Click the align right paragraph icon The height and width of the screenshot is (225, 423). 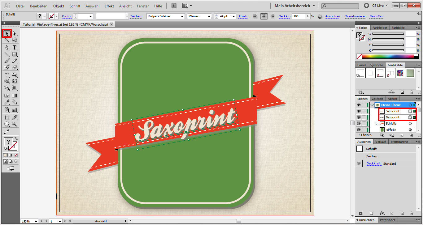272,16
